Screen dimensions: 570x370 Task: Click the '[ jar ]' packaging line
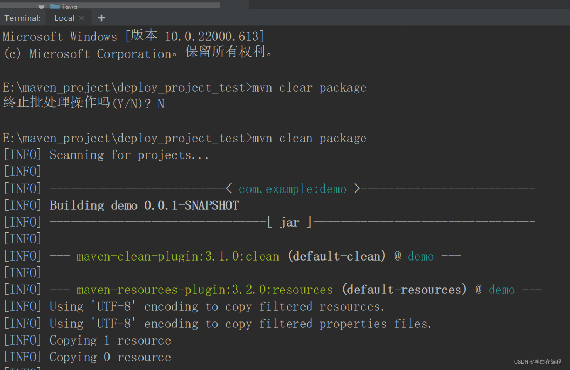tap(269, 222)
